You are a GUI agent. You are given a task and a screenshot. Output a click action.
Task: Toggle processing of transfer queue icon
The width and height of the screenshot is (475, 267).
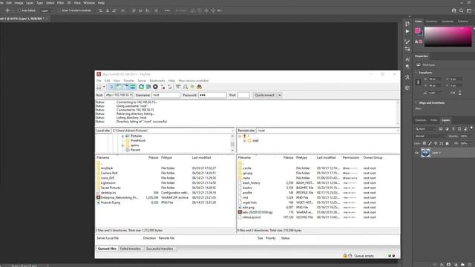coord(148,87)
